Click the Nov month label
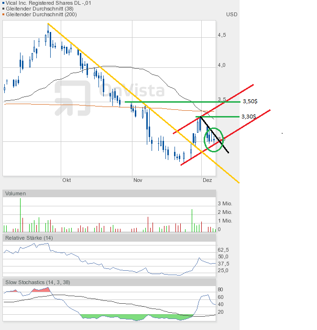317x330 pixels. (138, 180)
